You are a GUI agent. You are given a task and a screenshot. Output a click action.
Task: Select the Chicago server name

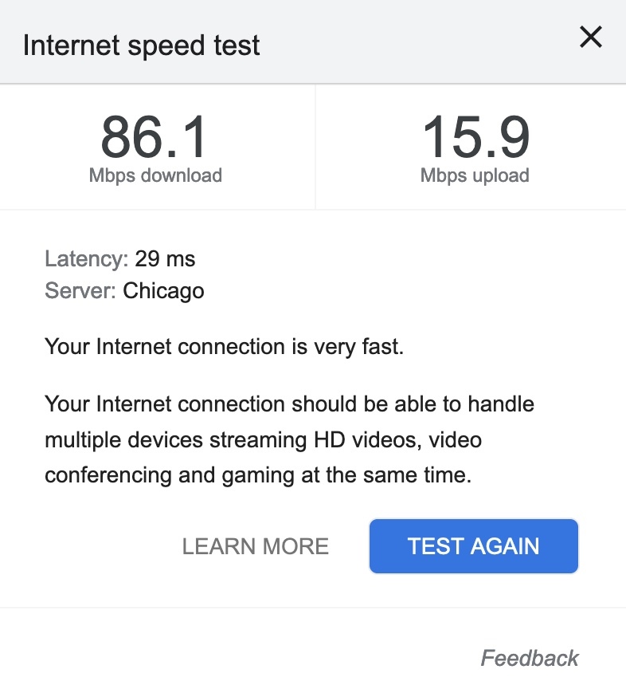[163, 291]
